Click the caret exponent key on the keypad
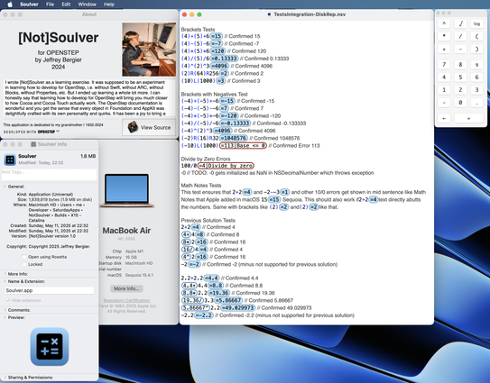This screenshot has height=383, width=490. pos(444,23)
